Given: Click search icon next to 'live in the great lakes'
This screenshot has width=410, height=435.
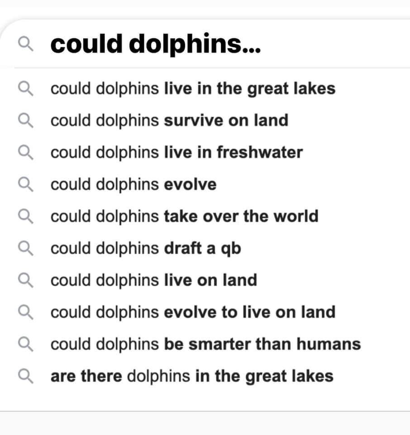Looking at the screenshot, I should coord(25,88).
